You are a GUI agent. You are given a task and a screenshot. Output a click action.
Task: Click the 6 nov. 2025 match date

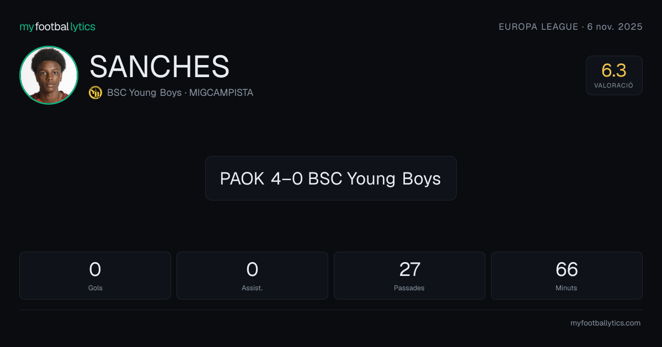(615, 26)
